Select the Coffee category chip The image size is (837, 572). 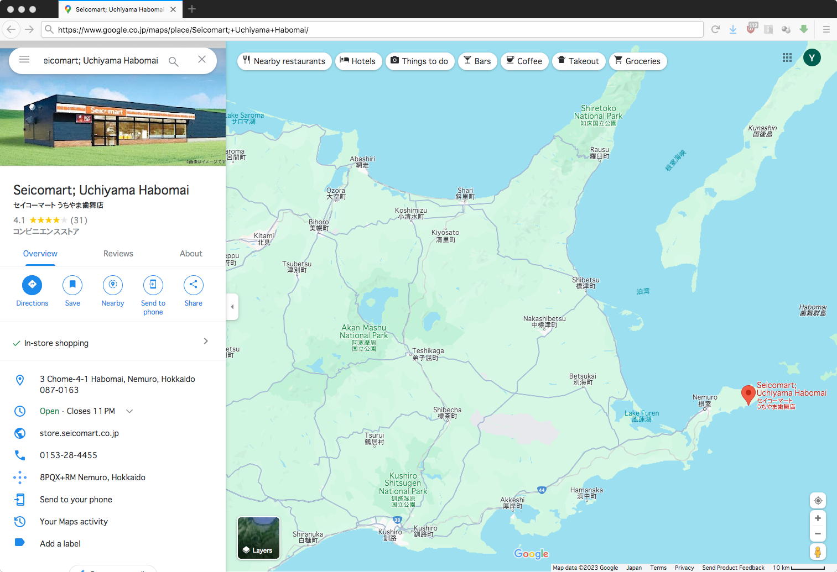[524, 61]
